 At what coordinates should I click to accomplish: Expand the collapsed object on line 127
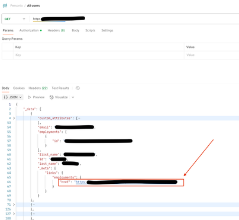coord(14,213)
